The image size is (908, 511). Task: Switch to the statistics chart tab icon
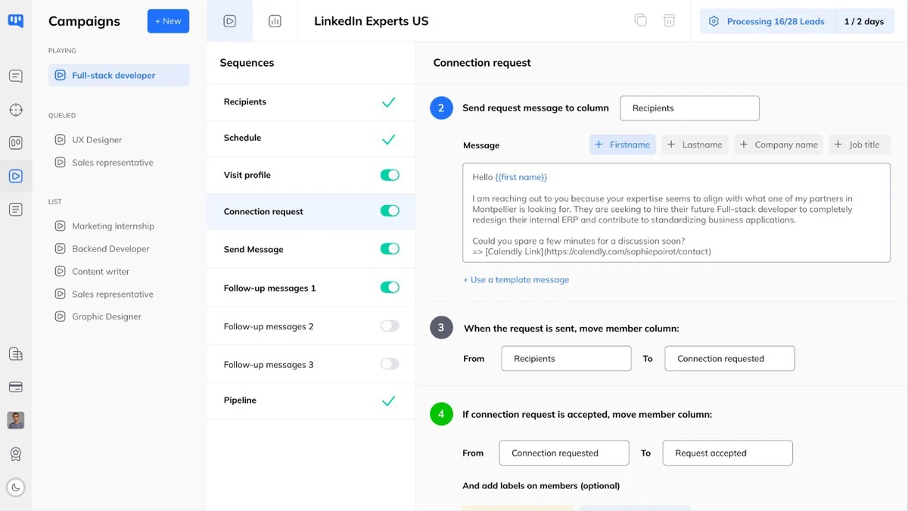click(275, 21)
